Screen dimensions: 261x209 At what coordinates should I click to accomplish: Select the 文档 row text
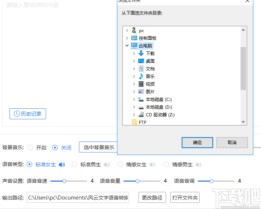pos(150,69)
